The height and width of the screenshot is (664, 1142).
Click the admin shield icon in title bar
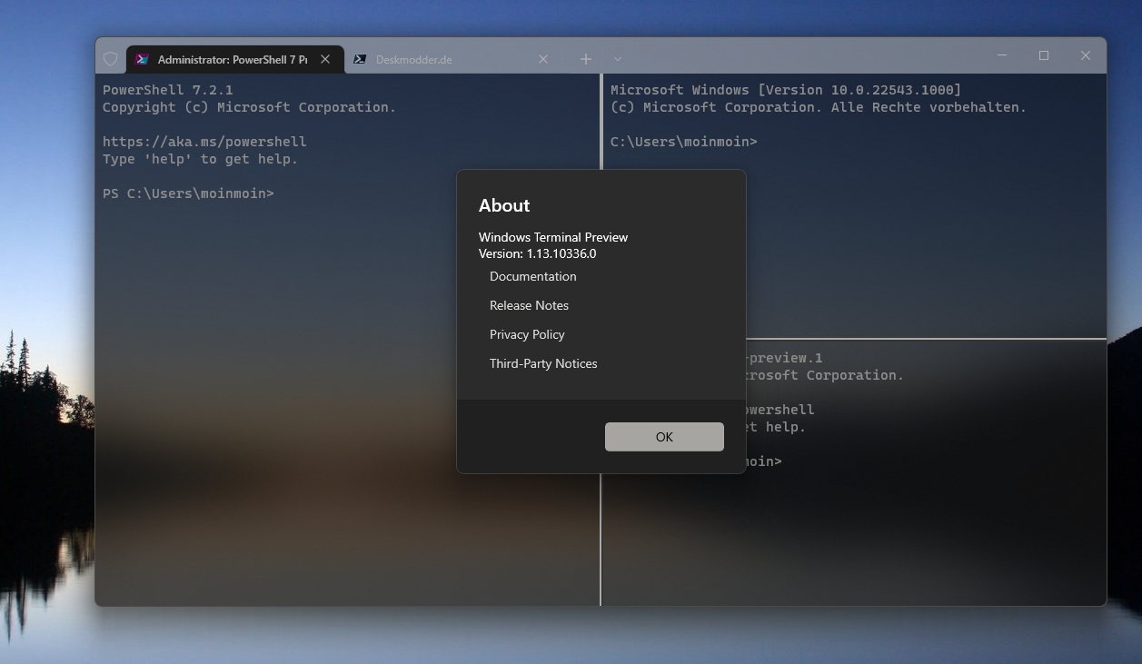pos(110,59)
